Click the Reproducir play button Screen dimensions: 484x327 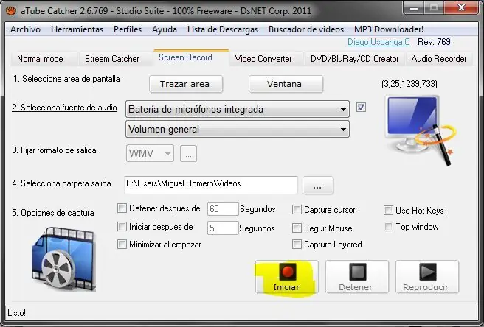tap(427, 276)
